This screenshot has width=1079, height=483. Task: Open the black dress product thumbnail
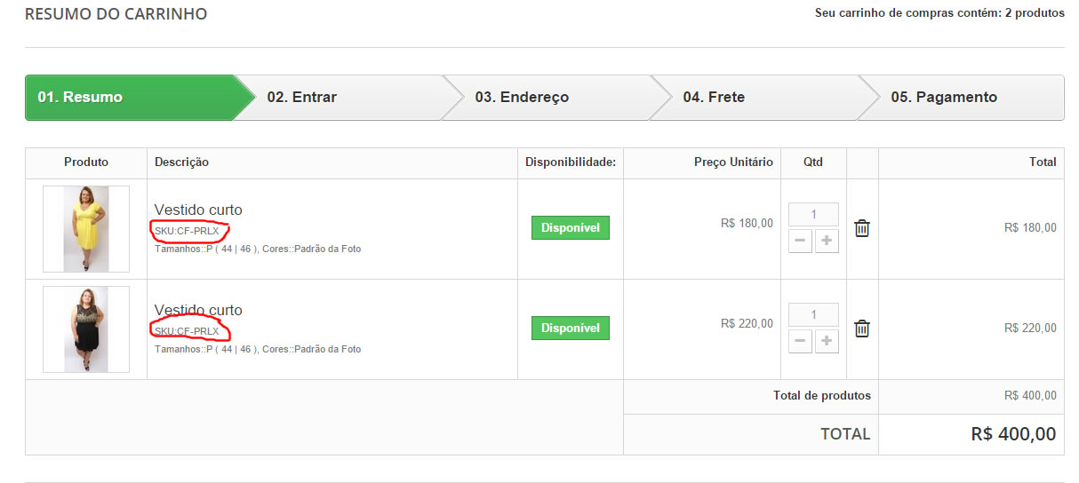[x=86, y=329]
